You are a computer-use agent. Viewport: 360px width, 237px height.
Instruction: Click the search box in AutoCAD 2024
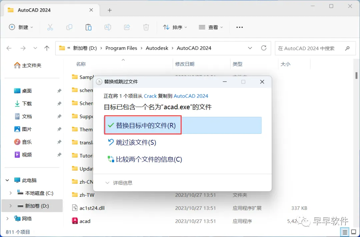315,48
